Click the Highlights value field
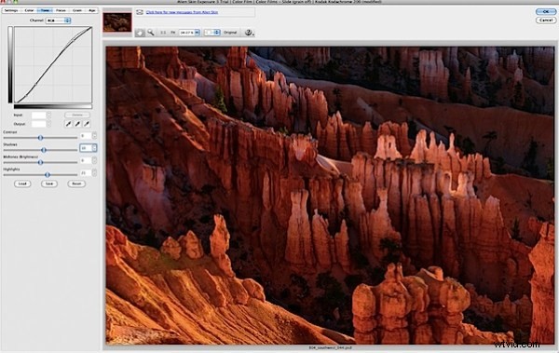 coord(86,172)
